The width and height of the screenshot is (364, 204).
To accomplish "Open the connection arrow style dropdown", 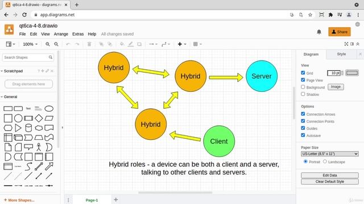I will click(153, 44).
